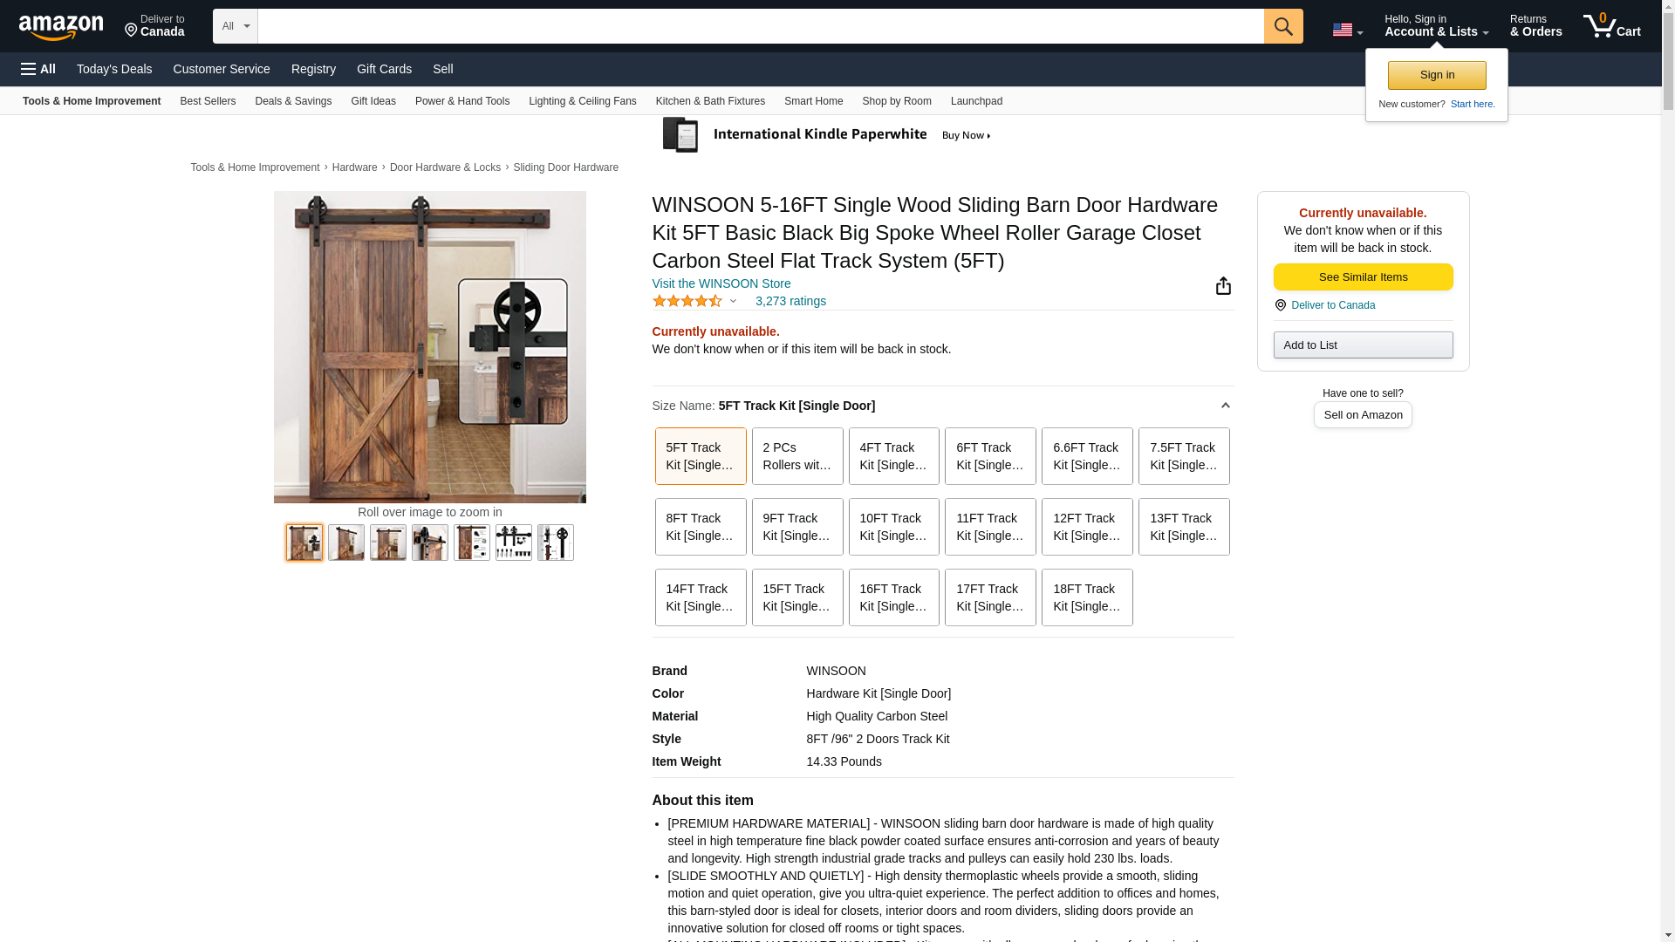This screenshot has height=942, width=1675.
Task: Click the Amazon logo
Action: click(61, 27)
